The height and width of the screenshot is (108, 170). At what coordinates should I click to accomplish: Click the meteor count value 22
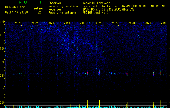click(39, 12)
